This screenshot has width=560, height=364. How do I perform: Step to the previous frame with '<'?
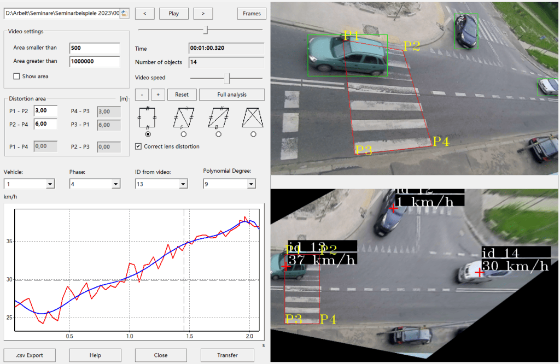pos(144,14)
